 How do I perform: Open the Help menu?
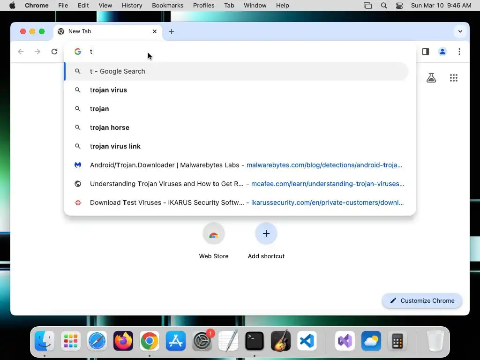click(282, 6)
